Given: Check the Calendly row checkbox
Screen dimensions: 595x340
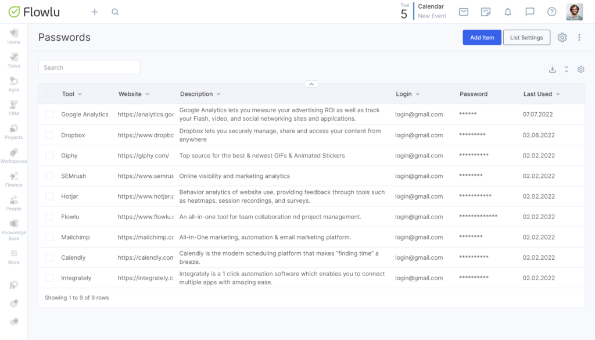Looking at the screenshot, I should [x=49, y=257].
